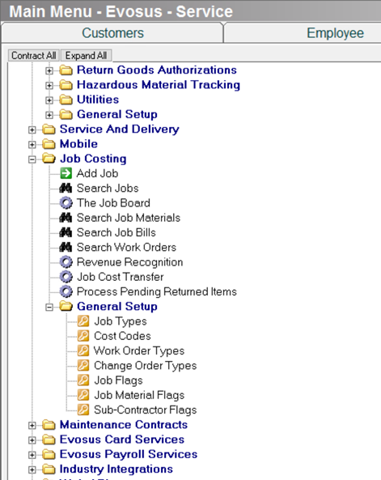Expand the Industry Integrations node
The width and height of the screenshot is (381, 480).
tap(32, 469)
